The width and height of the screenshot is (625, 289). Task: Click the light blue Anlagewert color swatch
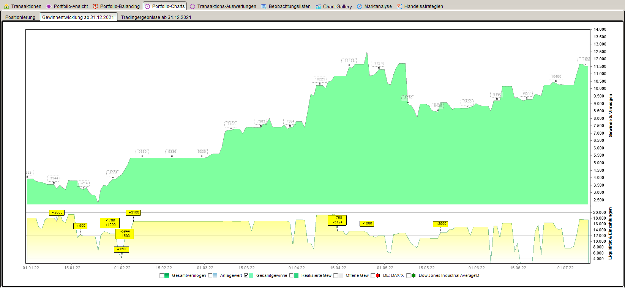(215, 275)
